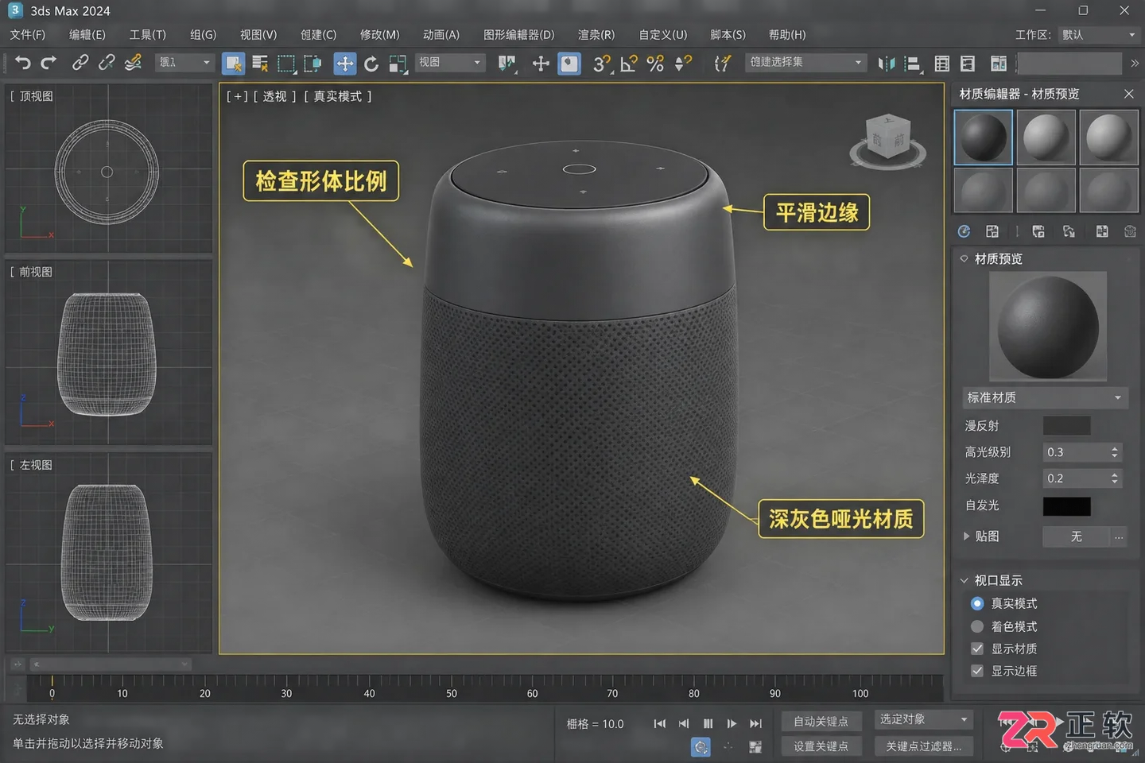Click the Redo arrow in main toolbar
Image resolution: width=1145 pixels, height=763 pixels.
coord(49,63)
